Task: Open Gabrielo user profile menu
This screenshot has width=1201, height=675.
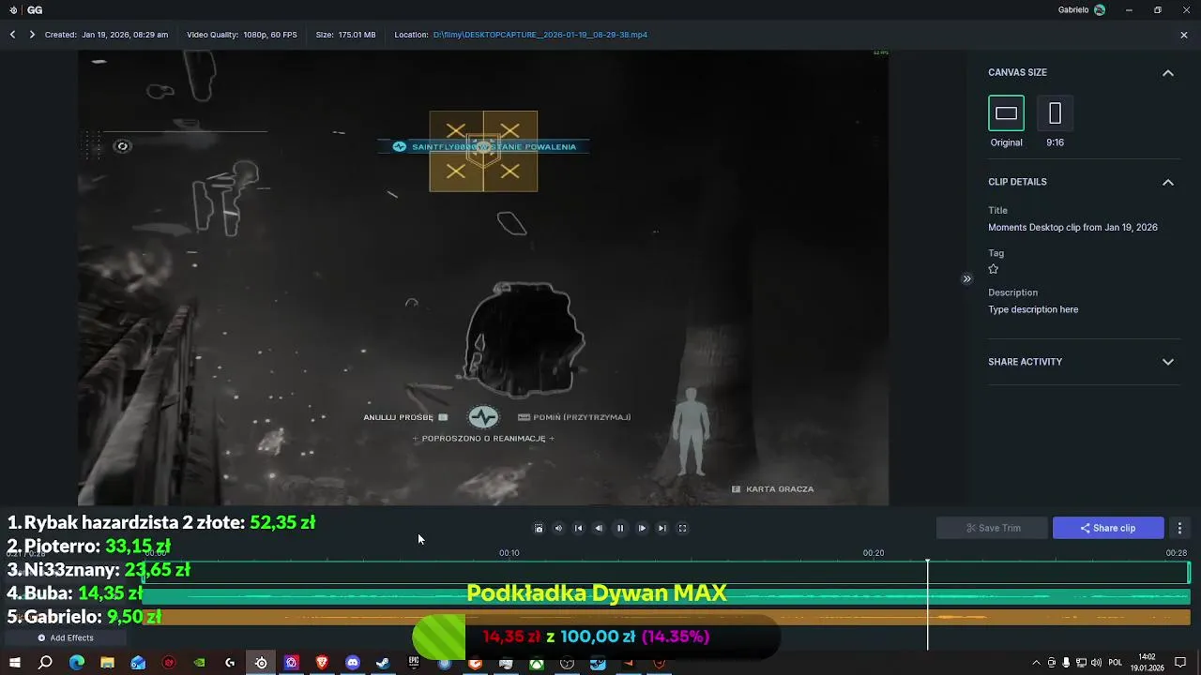Action: (1082, 10)
